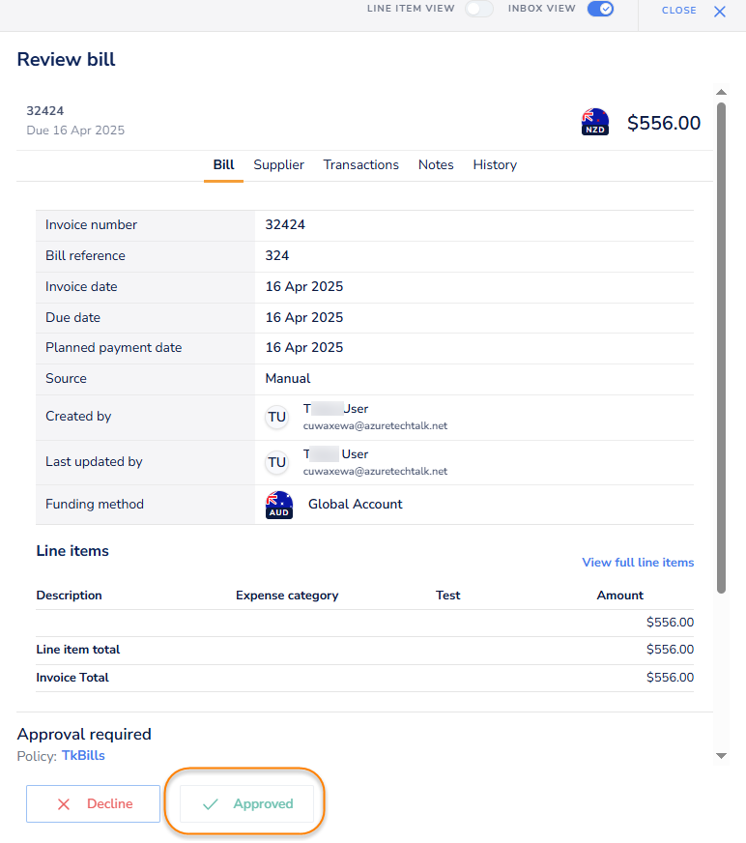The width and height of the screenshot is (746, 843).
Task: Show the History tab
Action: (x=495, y=165)
